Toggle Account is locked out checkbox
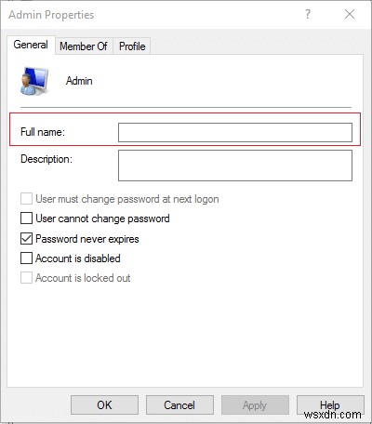Viewport: 372px width, 424px height. 26,278
